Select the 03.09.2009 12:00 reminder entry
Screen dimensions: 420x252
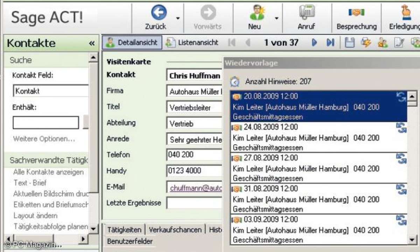pos(319,230)
